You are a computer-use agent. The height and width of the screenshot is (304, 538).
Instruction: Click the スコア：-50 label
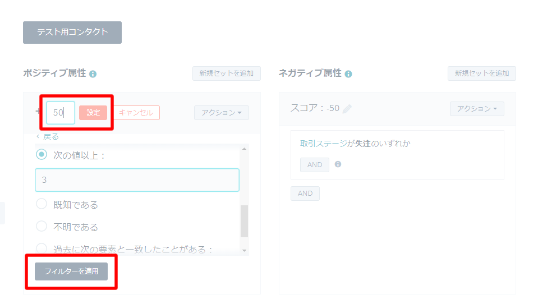point(315,108)
